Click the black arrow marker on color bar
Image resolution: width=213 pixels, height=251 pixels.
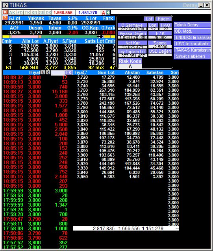pyautogui.click(x=100, y=37)
